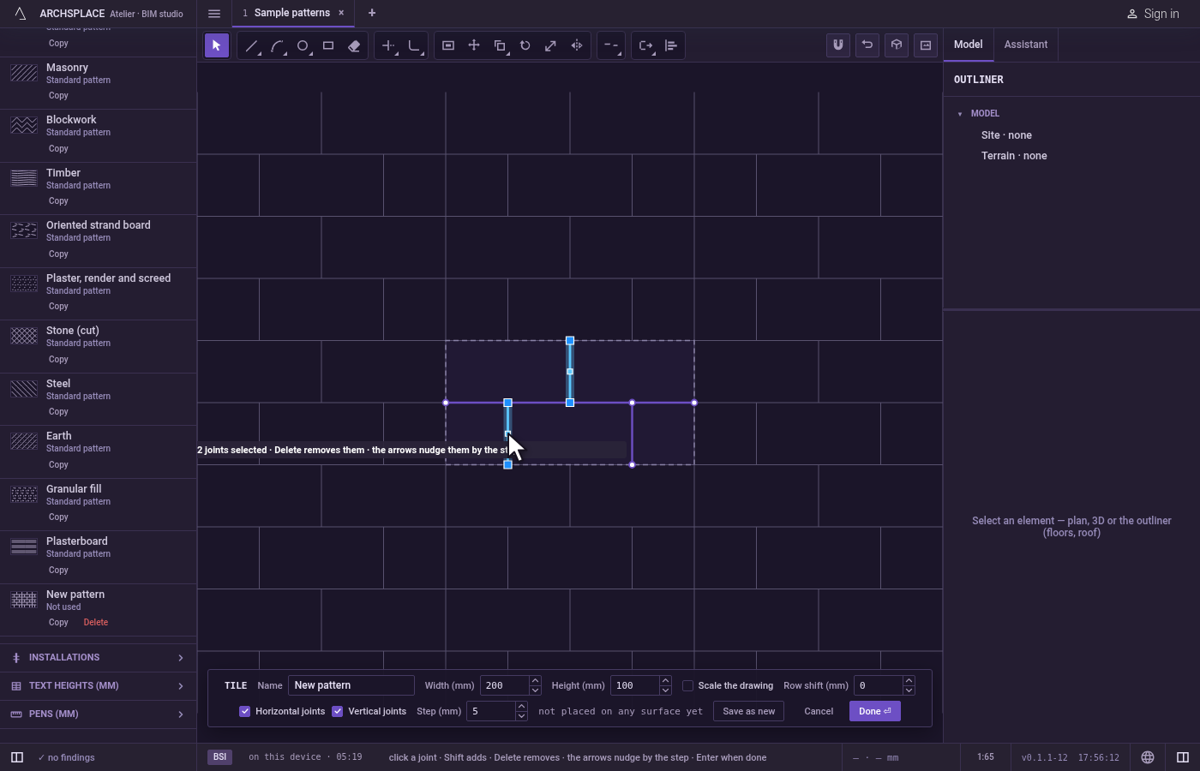This screenshot has height=771, width=1200.
Task: Select the Mirror tool
Action: [577, 45]
